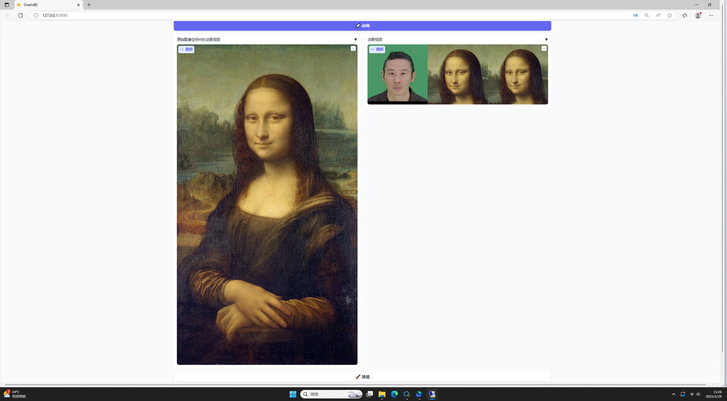The width and height of the screenshot is (727, 401).
Task: Open a new browser tab
Action: (89, 5)
